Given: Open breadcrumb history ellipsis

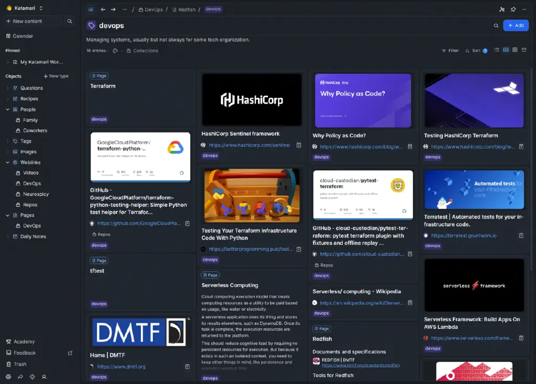Looking at the screenshot, I should coord(125,9).
